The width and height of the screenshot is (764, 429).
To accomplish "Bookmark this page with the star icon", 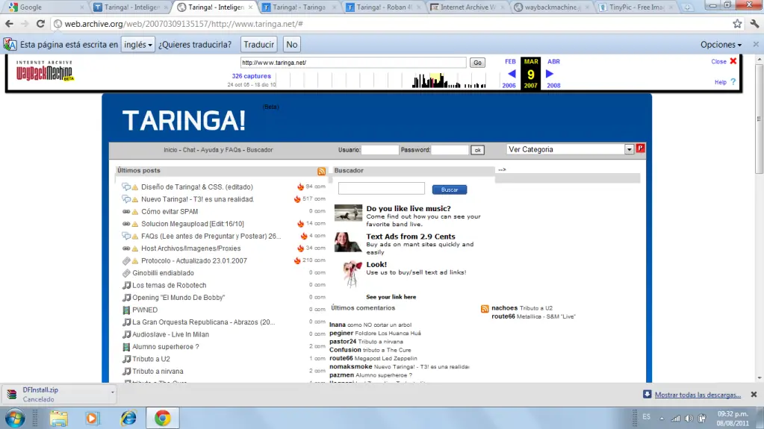I will [737, 23].
